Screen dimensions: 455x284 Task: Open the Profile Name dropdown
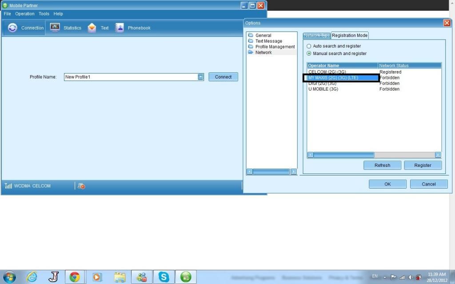coord(200,77)
